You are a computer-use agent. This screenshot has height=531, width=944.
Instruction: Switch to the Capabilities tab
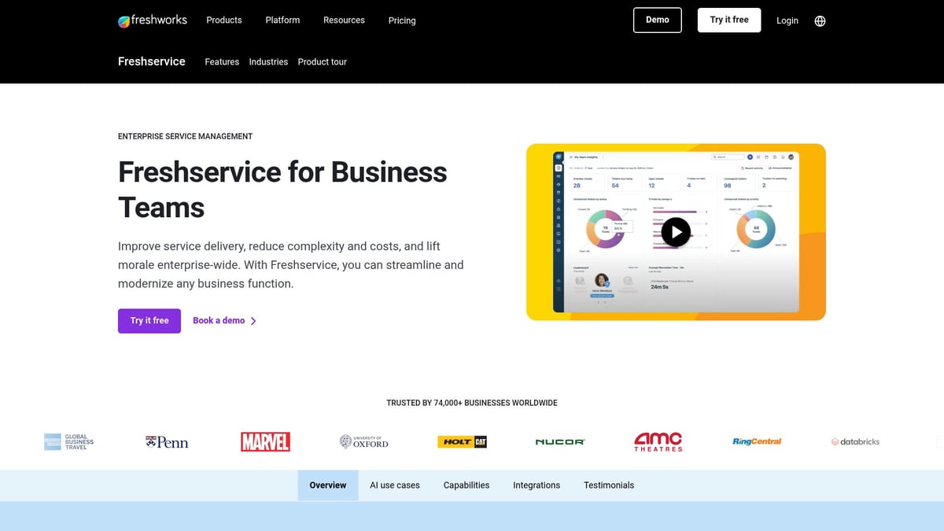pyautogui.click(x=466, y=485)
